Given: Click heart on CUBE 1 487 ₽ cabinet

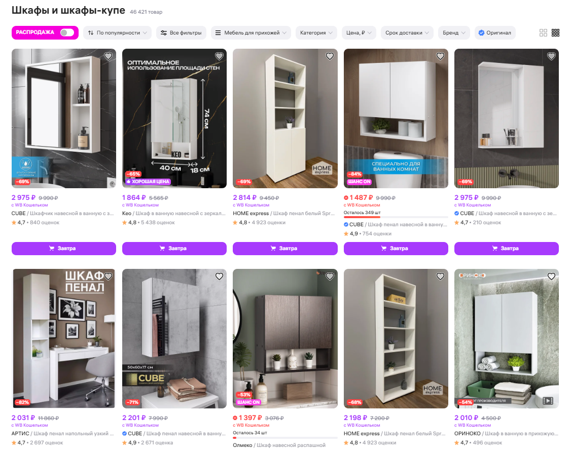Looking at the screenshot, I should click(x=440, y=56).
